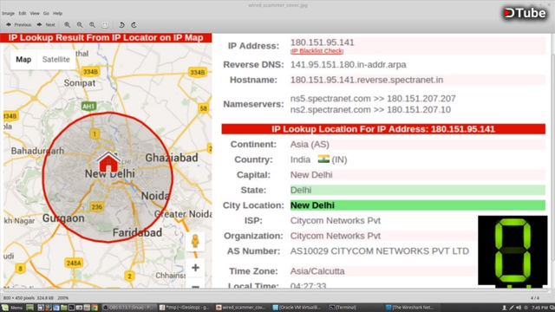
Task: Click the AS10029 CITYCOM NETWORKS PVT LTD text
Action: 380,251
